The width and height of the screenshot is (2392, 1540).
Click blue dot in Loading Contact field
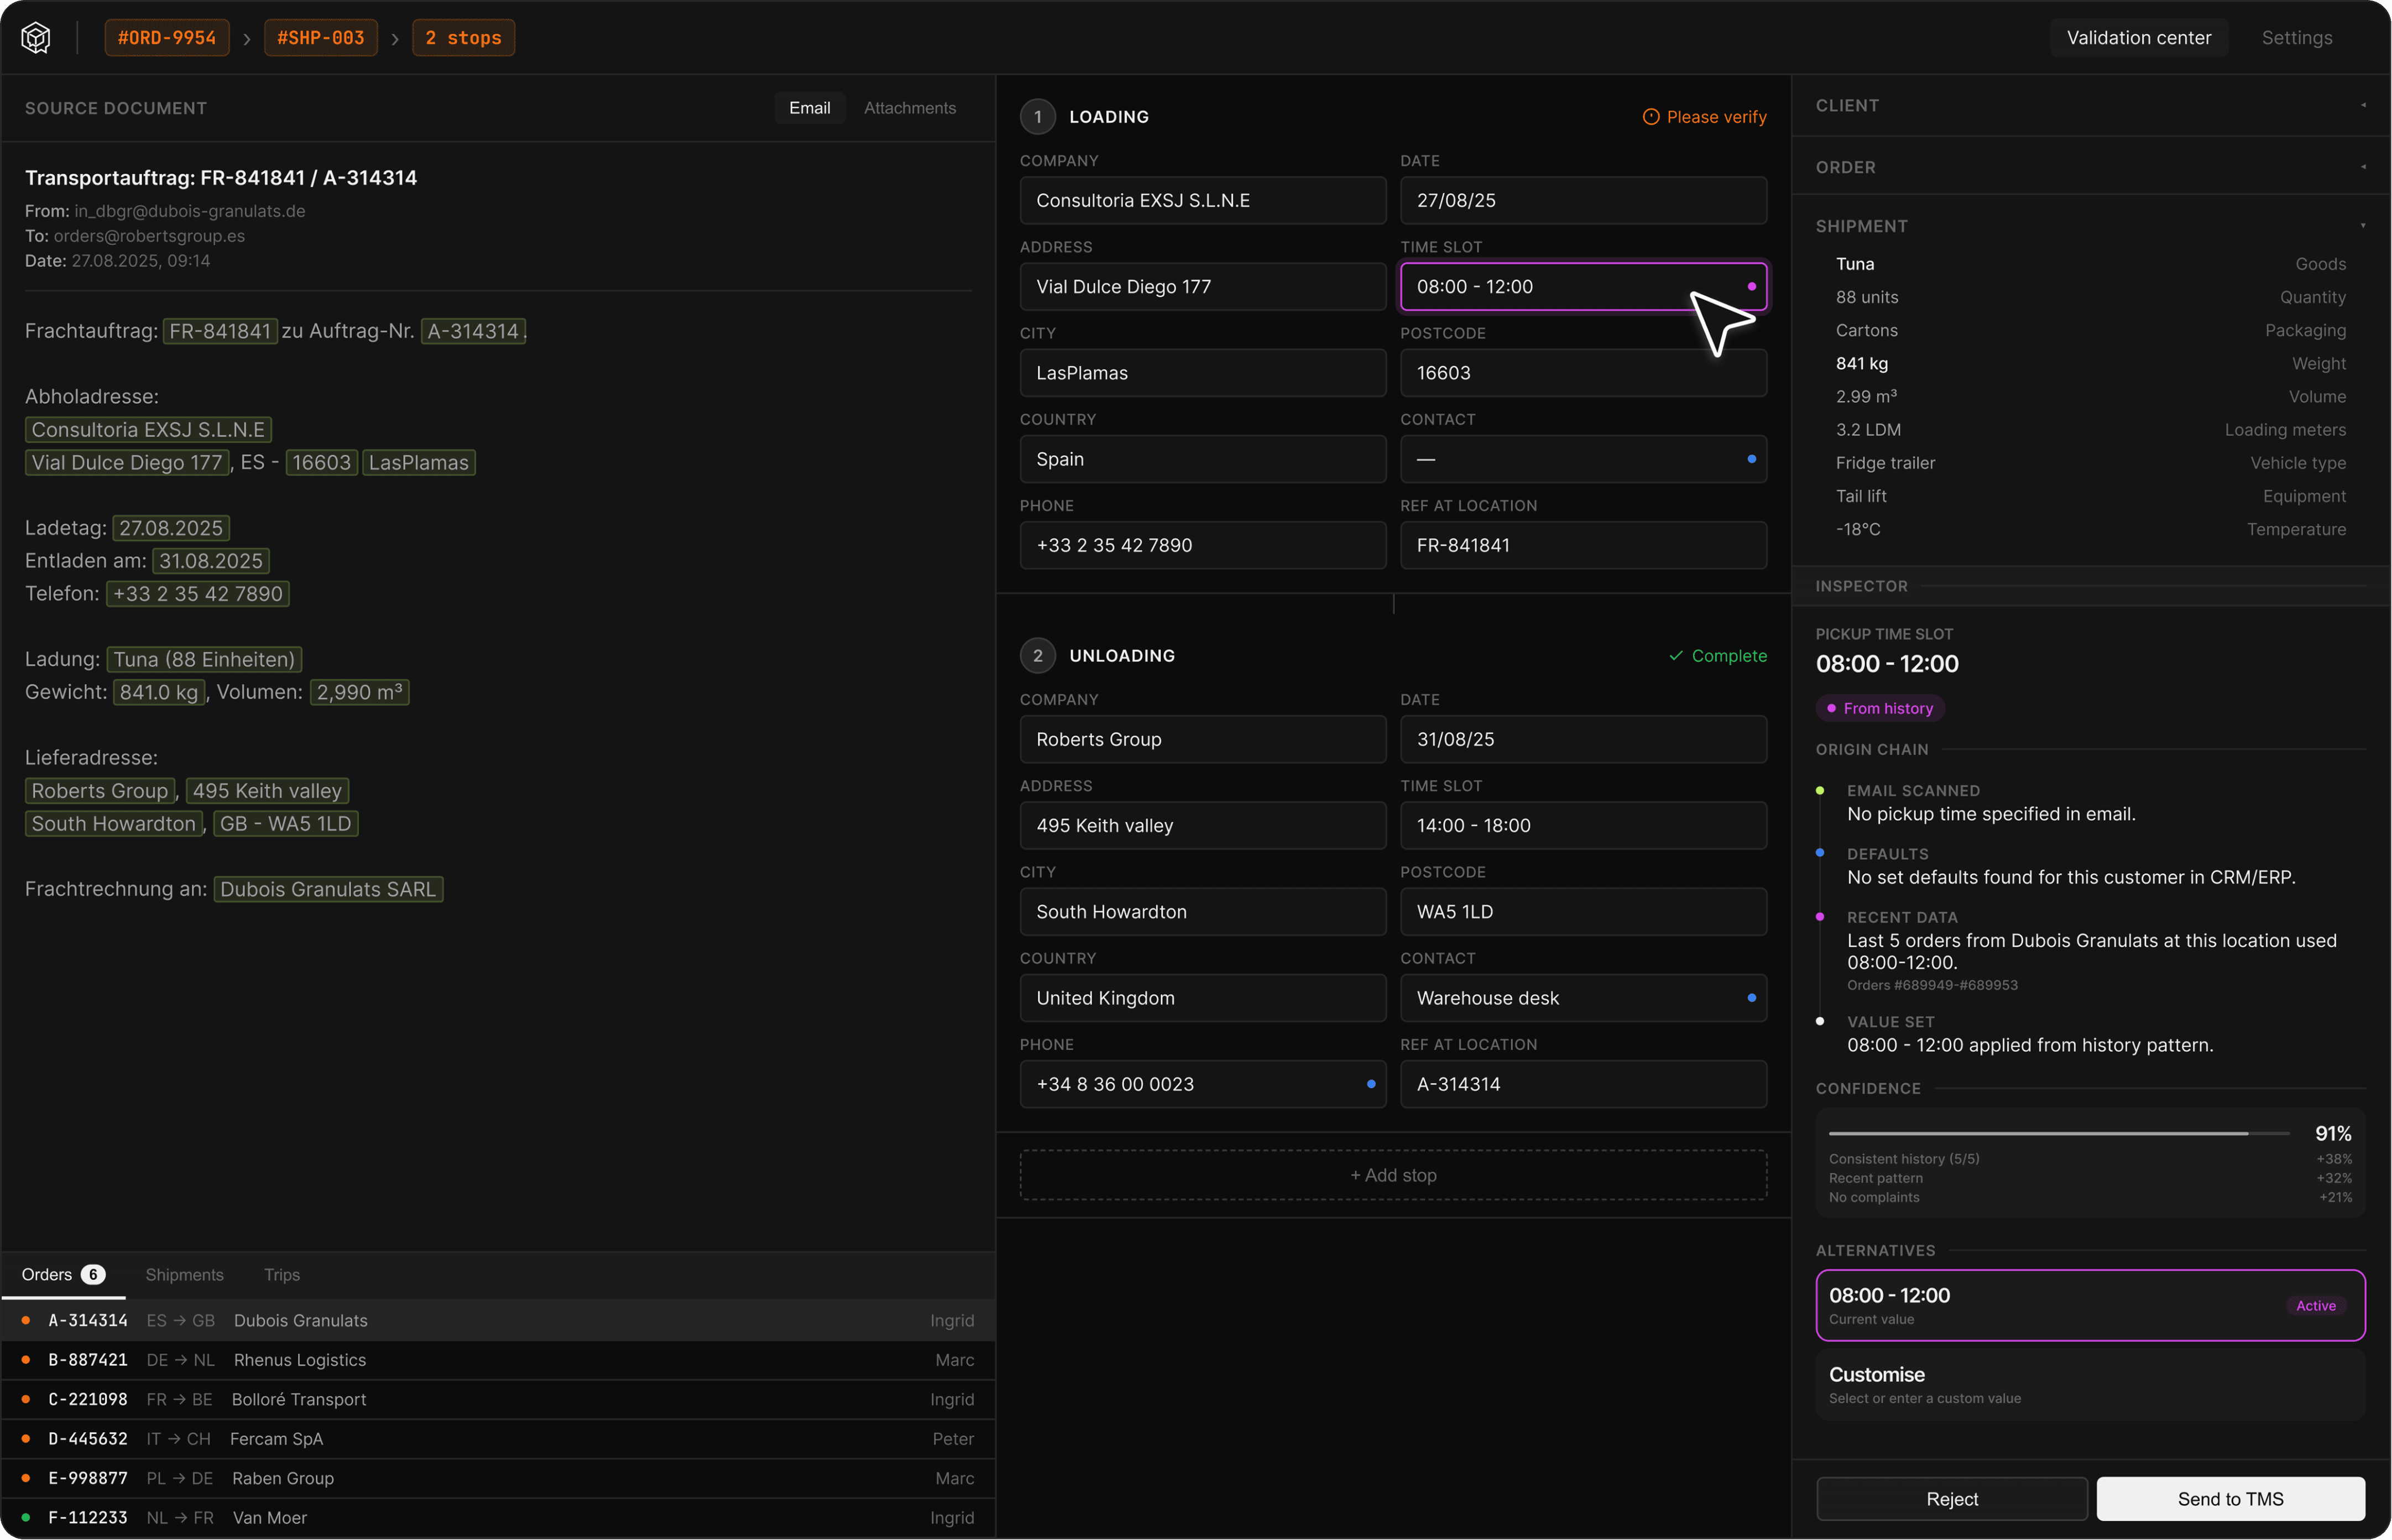pos(1751,459)
